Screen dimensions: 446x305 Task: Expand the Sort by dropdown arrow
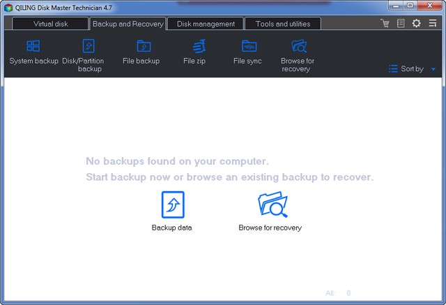(433, 69)
